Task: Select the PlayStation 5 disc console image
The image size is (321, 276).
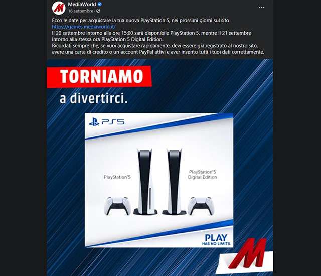Action: click(x=145, y=181)
